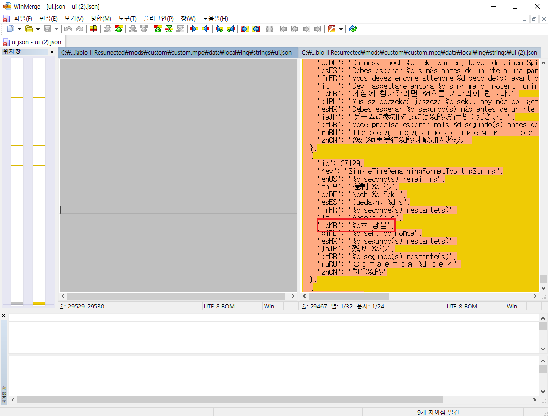Click the Next Conflict icon
The image size is (548, 416).
pos(132,29)
